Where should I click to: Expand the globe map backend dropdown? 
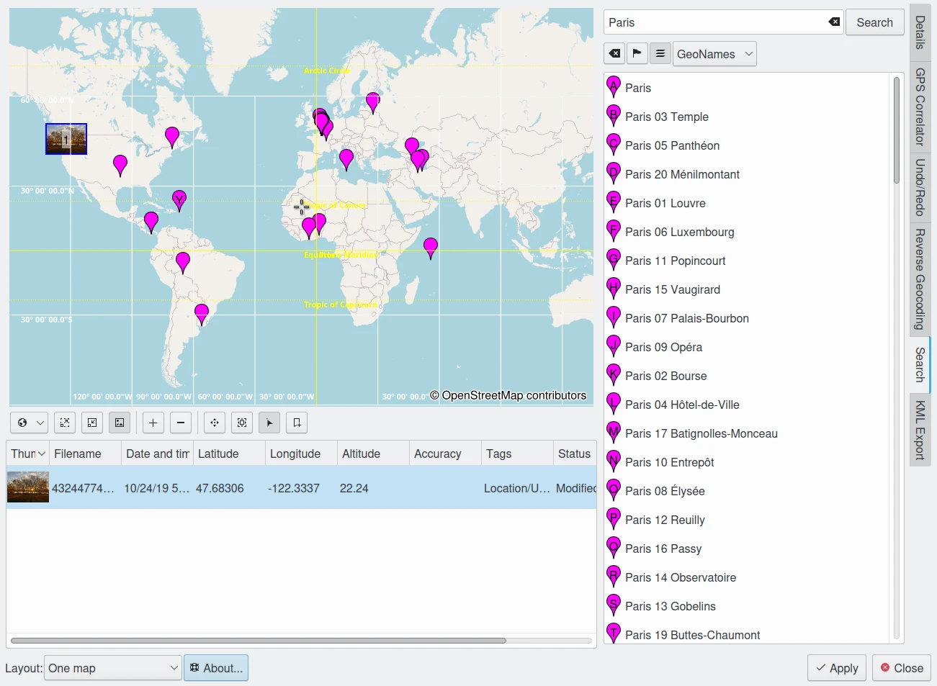[30, 423]
